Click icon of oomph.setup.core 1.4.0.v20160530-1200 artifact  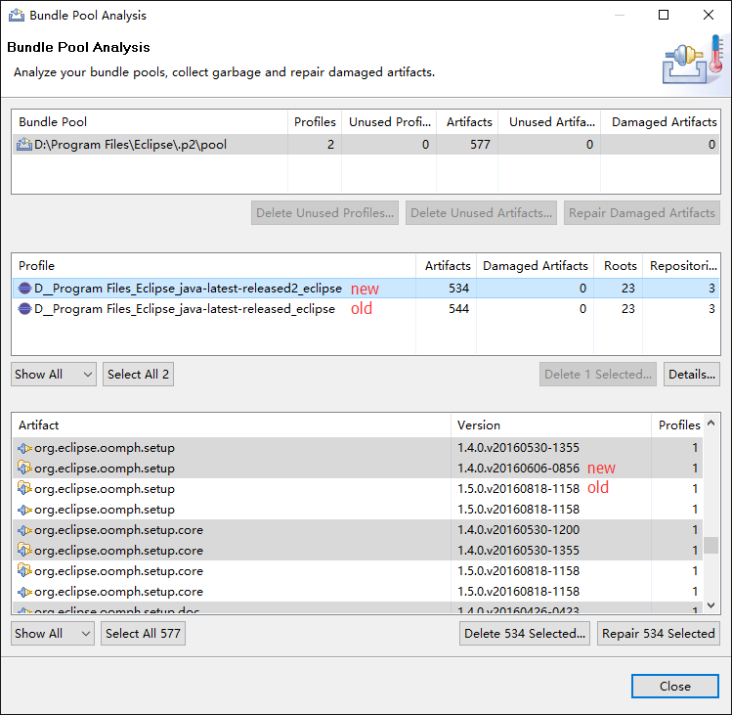pos(24,530)
